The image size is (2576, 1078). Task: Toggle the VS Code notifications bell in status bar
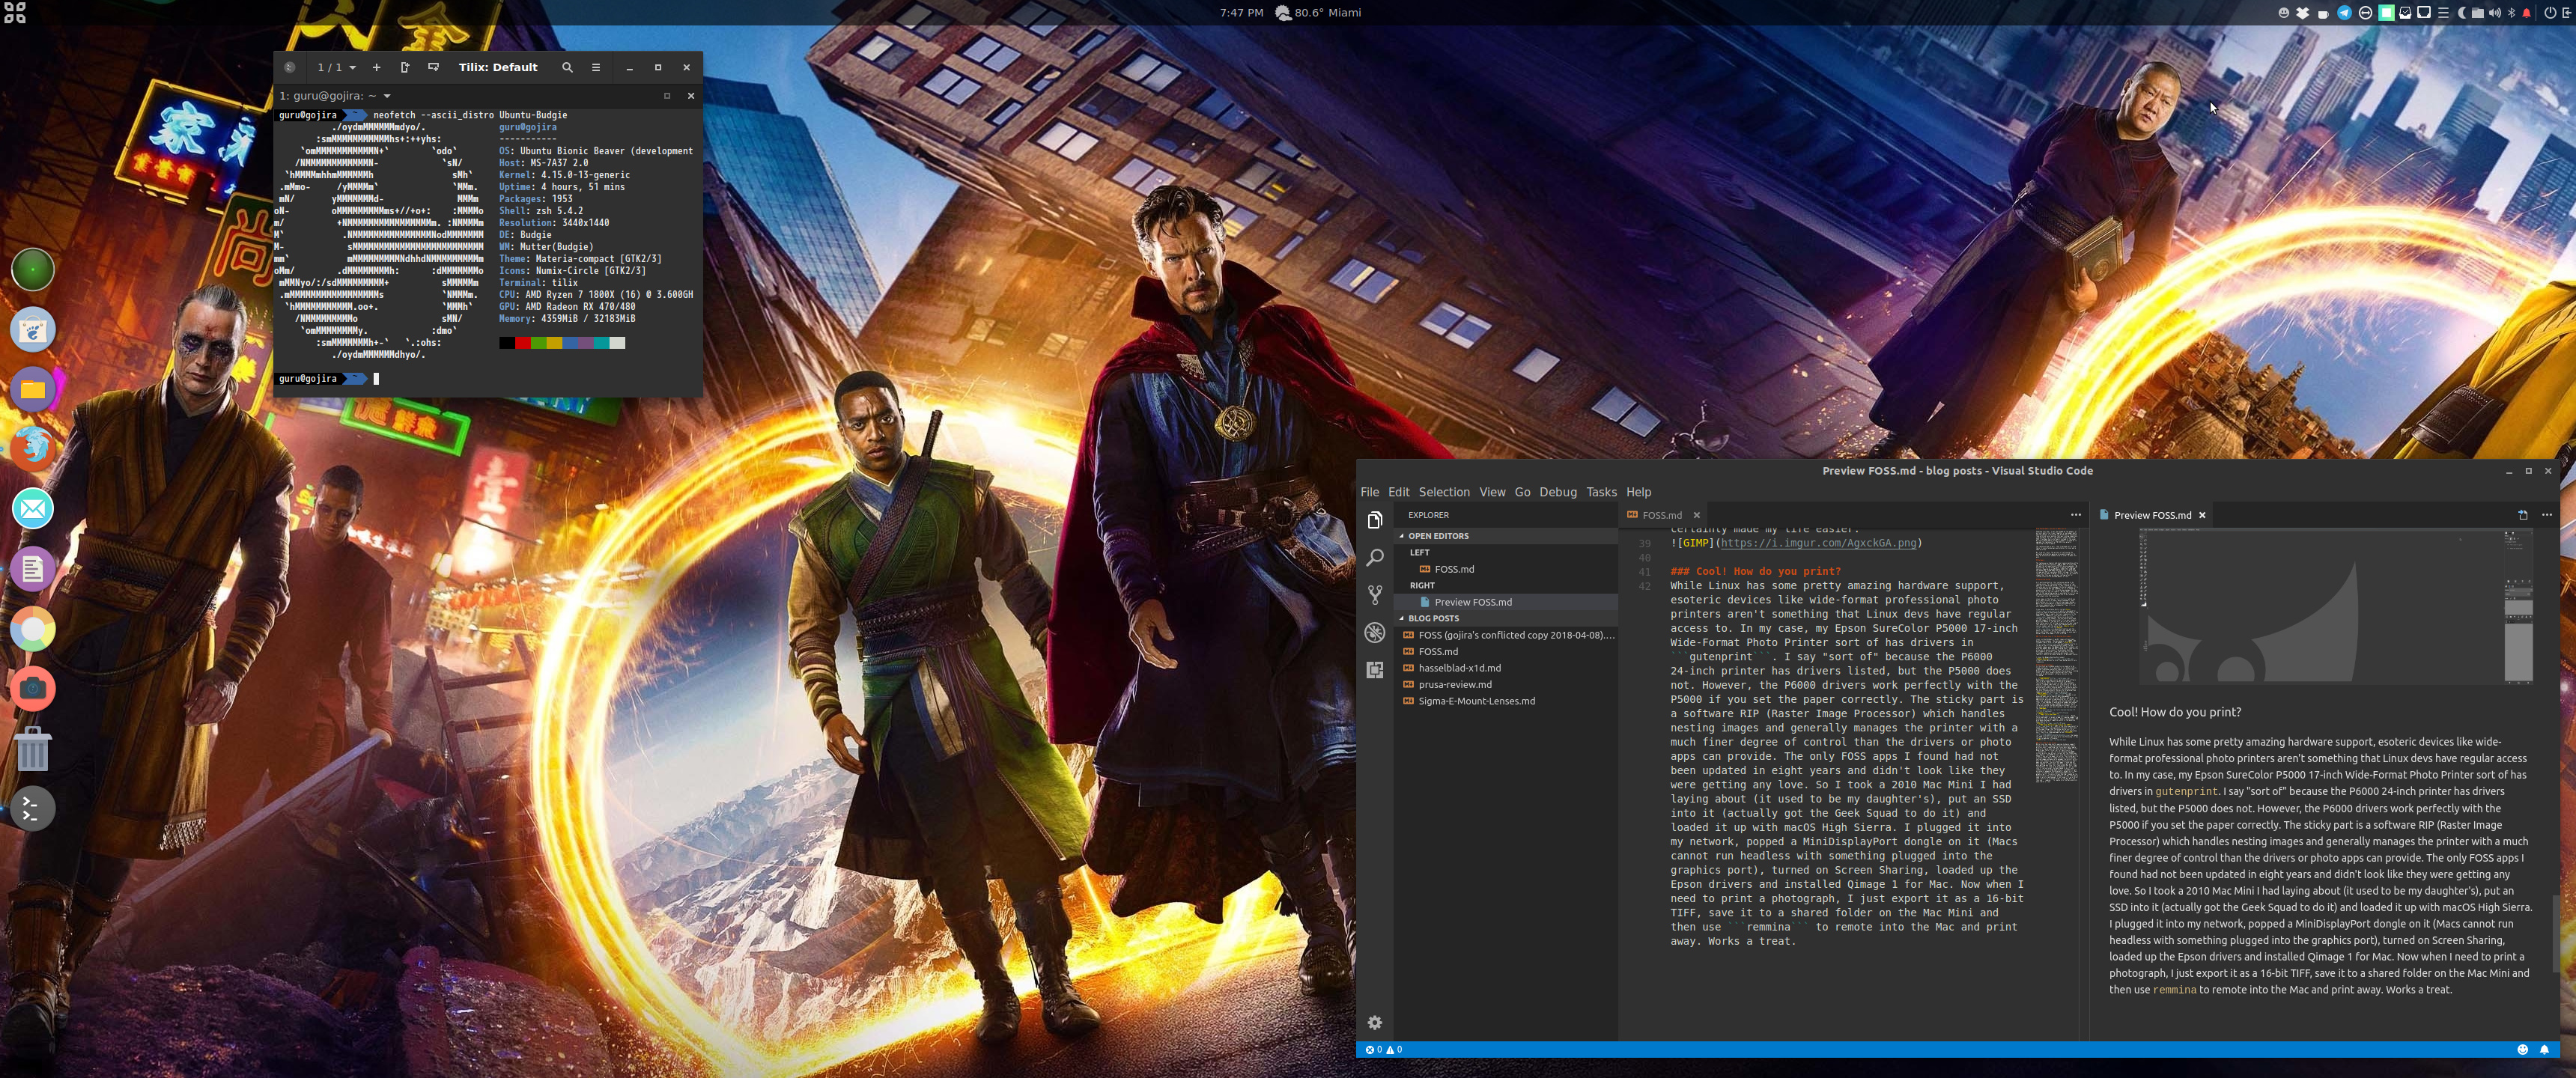click(2545, 1049)
